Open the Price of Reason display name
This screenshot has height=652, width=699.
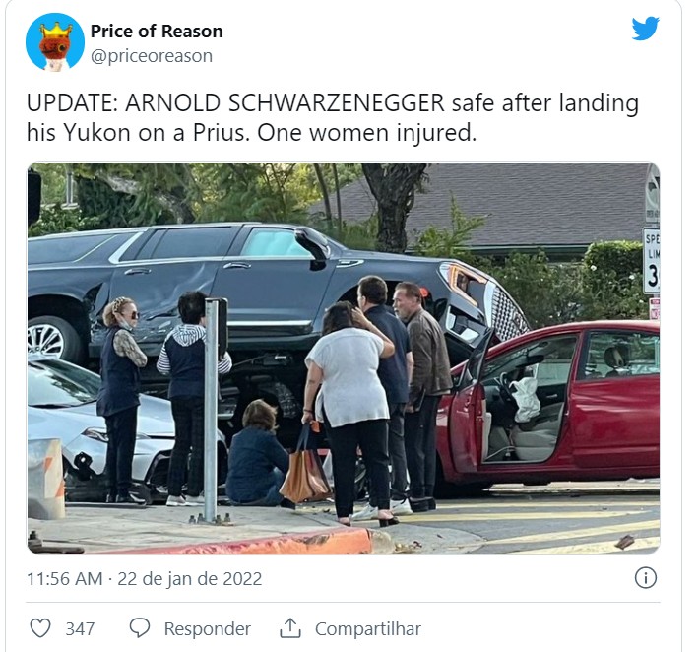pos(157,32)
